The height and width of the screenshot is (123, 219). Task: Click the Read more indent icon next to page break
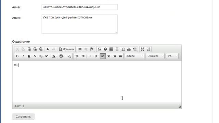click(135, 49)
